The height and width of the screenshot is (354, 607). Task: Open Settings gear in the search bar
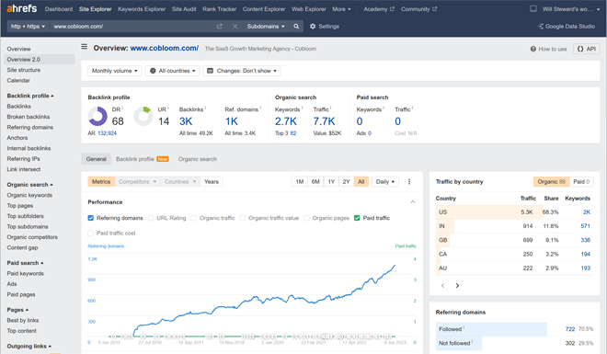click(x=325, y=27)
